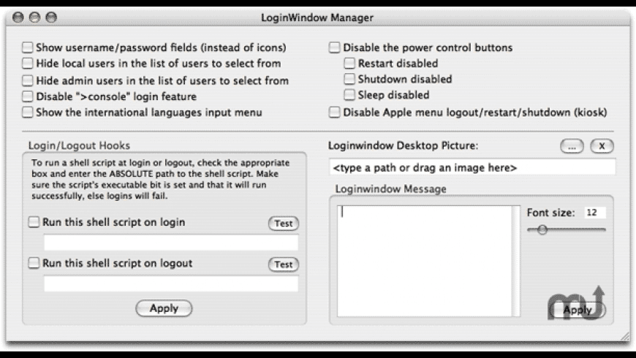Click the message text area scrollbar

coord(516,261)
